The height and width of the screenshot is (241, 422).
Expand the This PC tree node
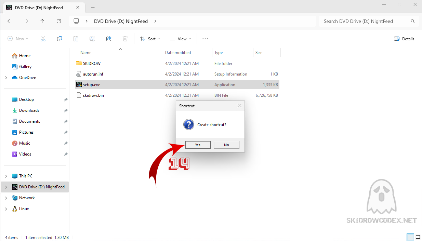(x=6, y=176)
